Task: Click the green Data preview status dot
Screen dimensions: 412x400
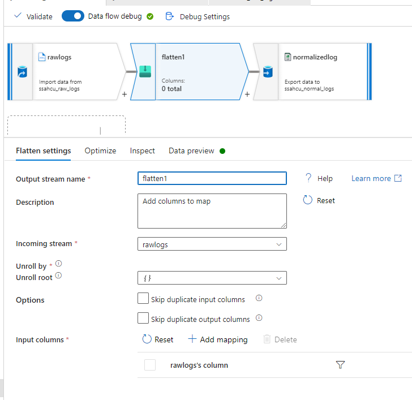Action: pos(222,151)
